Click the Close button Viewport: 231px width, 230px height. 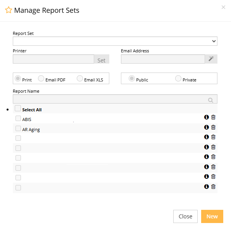tap(185, 216)
